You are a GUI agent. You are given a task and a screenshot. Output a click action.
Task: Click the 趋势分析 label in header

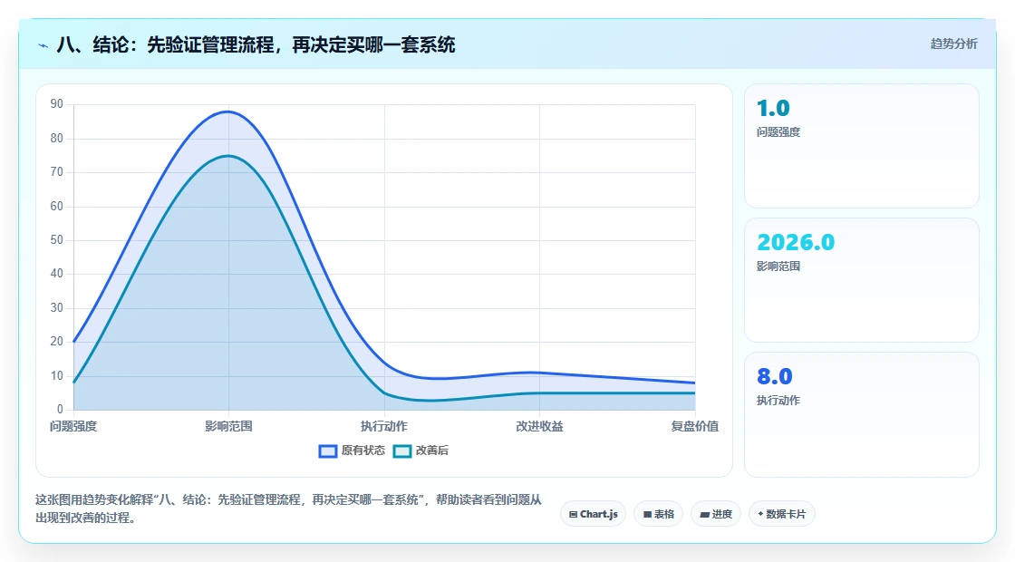pos(953,44)
